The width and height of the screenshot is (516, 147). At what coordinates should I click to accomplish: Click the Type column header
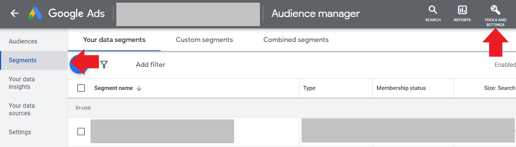(309, 88)
